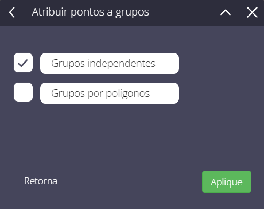Choose the independent groups option text

pos(103,64)
